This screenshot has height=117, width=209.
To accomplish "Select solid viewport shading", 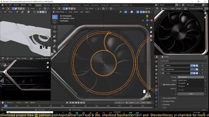I will [144, 12].
